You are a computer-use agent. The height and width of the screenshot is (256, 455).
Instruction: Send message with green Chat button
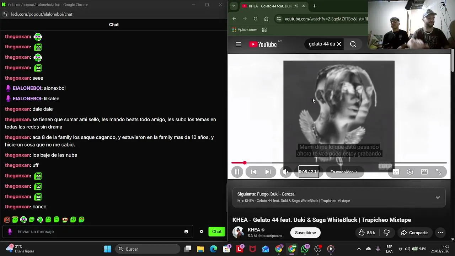click(x=217, y=231)
